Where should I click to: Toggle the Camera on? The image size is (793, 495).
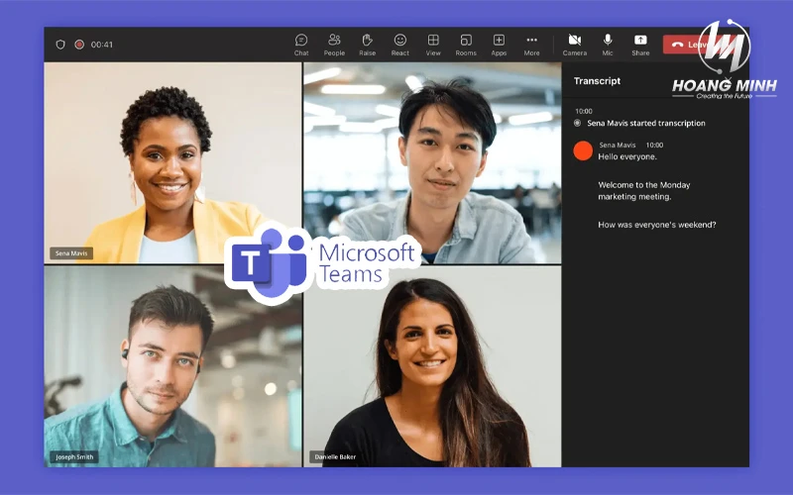click(575, 45)
